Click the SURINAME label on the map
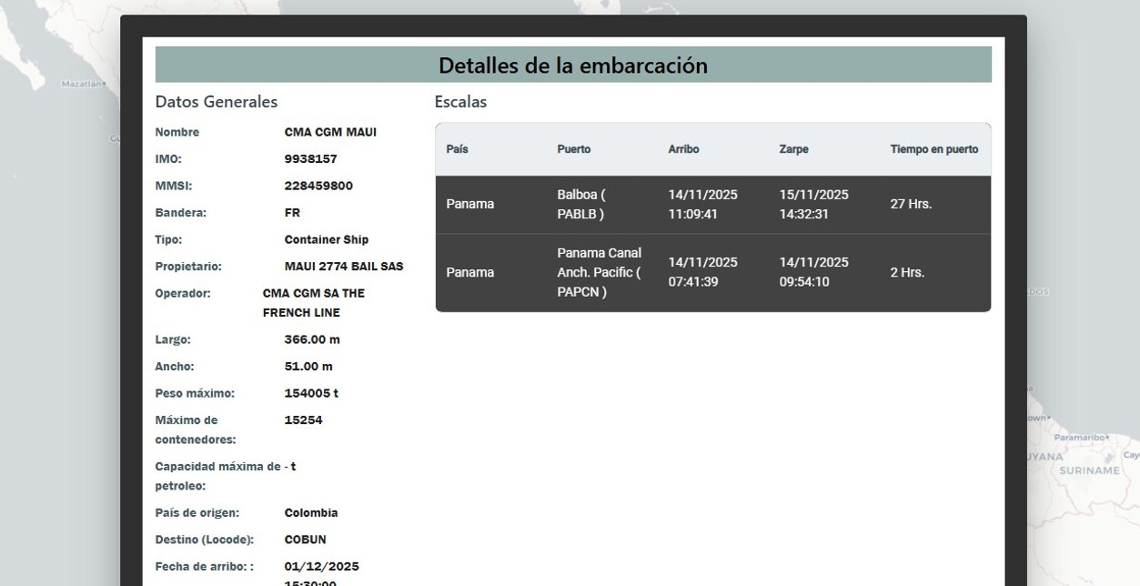Viewport: 1140px width, 586px height. coord(1089,471)
